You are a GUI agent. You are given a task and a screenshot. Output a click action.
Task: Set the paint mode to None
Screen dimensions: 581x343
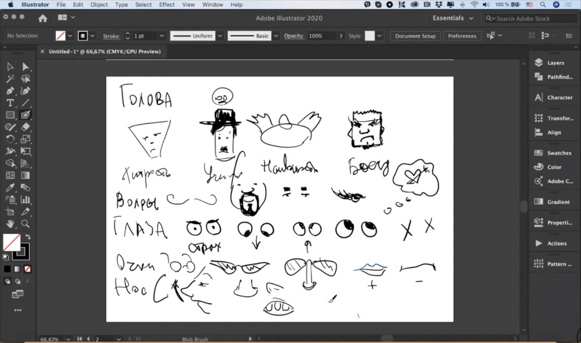coord(28,269)
